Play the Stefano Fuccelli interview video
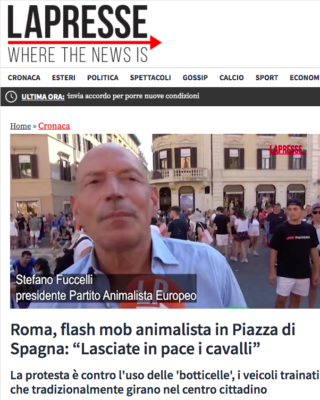 click(x=165, y=221)
